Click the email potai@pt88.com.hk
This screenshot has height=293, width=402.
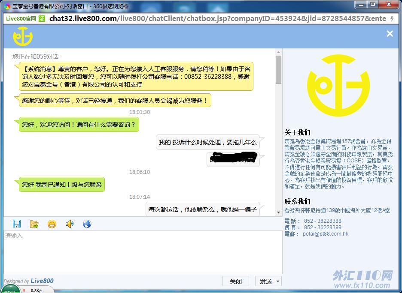(326, 234)
